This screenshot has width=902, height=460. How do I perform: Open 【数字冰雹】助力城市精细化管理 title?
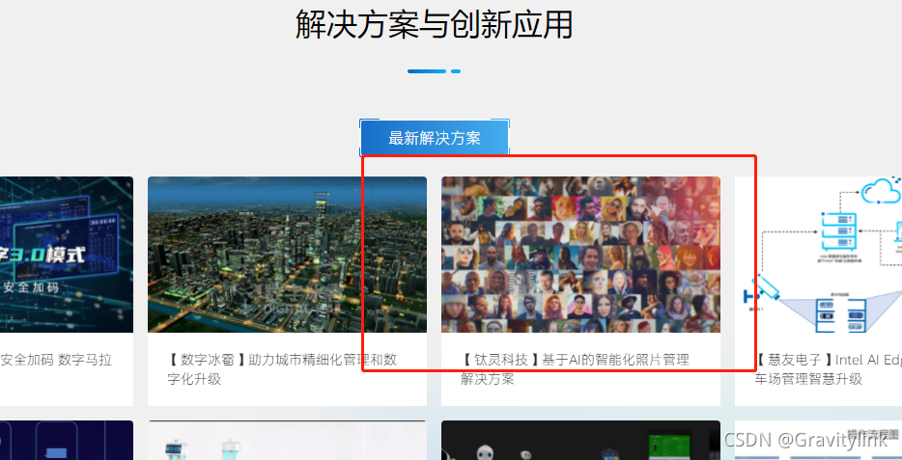tap(282, 369)
